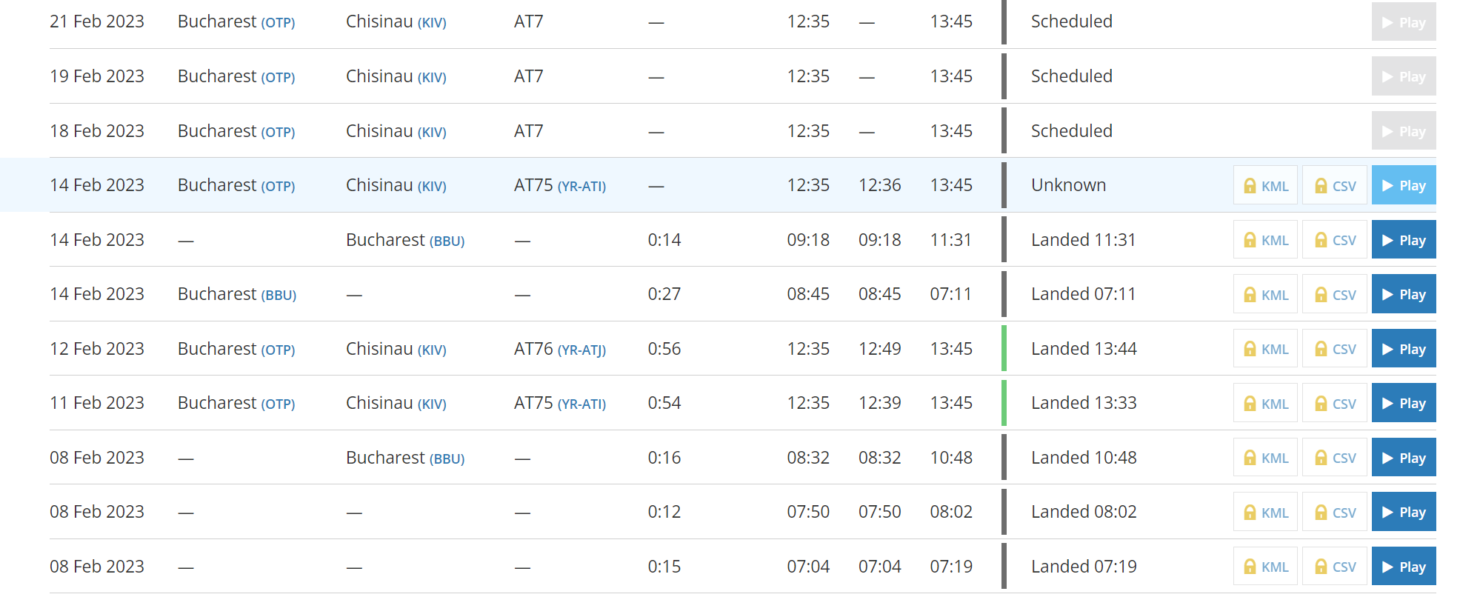Open KIV airport link on 19 Feb row

pyautogui.click(x=432, y=78)
